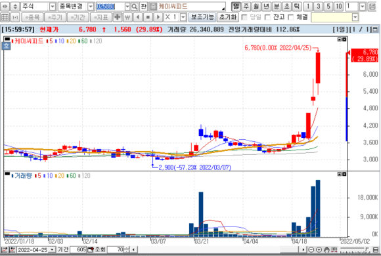The height and width of the screenshot is (256, 381).
Task: Click the calendar icon next to 조회
Action: pos(91,249)
